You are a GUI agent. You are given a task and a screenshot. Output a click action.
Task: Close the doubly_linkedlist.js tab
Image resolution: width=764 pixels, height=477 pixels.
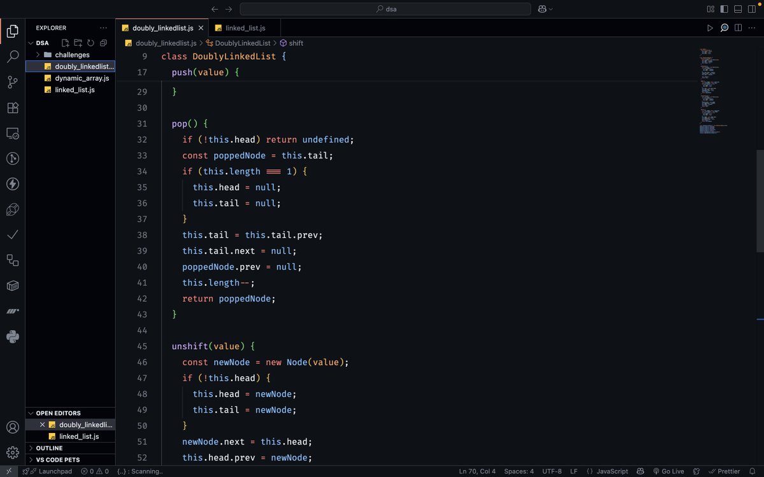201,28
